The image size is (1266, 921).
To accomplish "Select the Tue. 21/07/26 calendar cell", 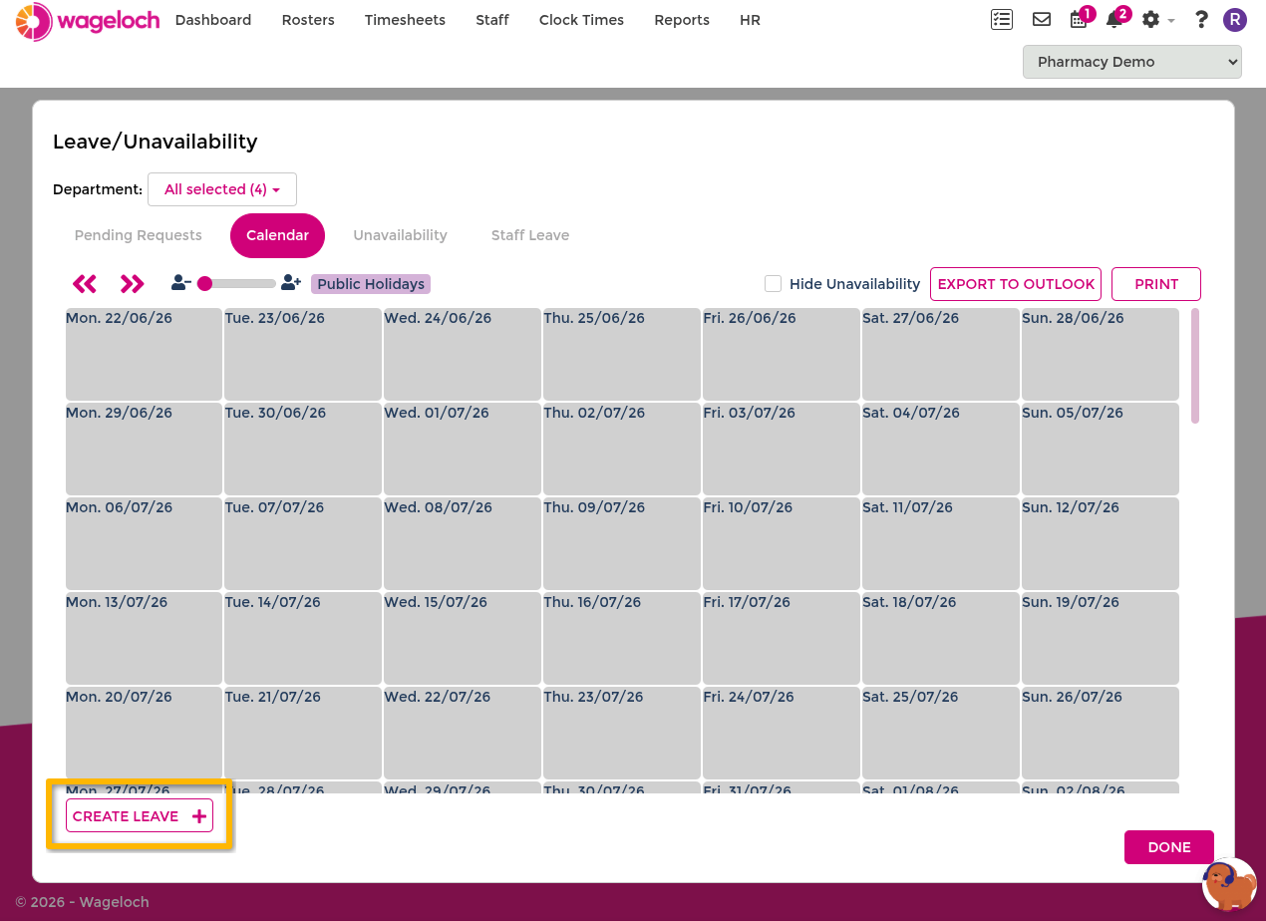I will click(303, 733).
